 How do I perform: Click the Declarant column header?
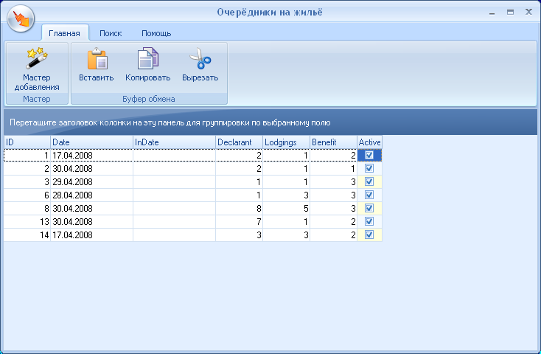(x=239, y=142)
